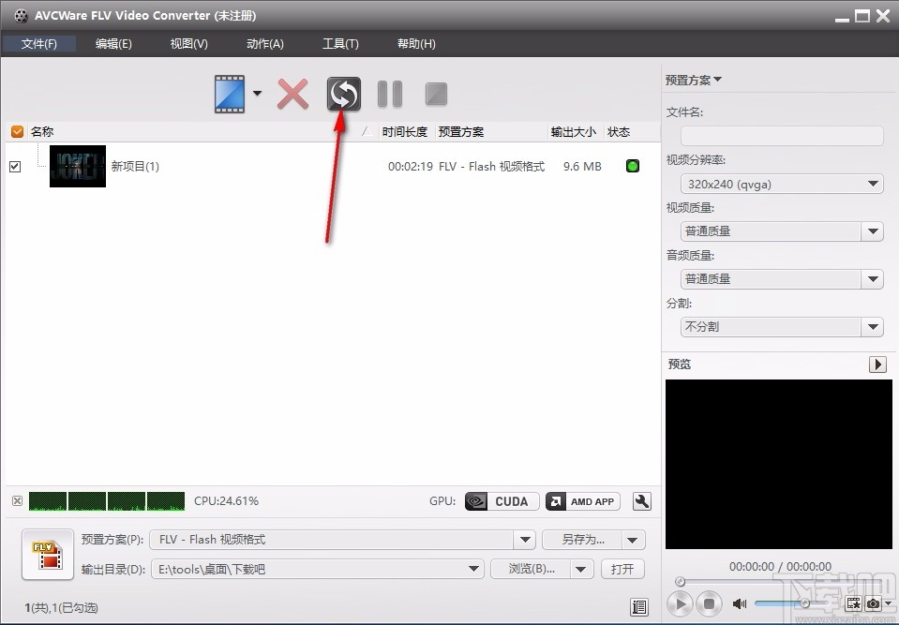Open the conversion log list icon bottom right
The image size is (899, 625).
[639, 607]
